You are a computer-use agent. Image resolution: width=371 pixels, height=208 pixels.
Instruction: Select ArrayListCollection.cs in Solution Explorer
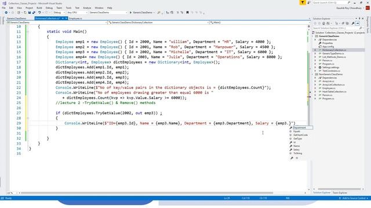click(333, 85)
